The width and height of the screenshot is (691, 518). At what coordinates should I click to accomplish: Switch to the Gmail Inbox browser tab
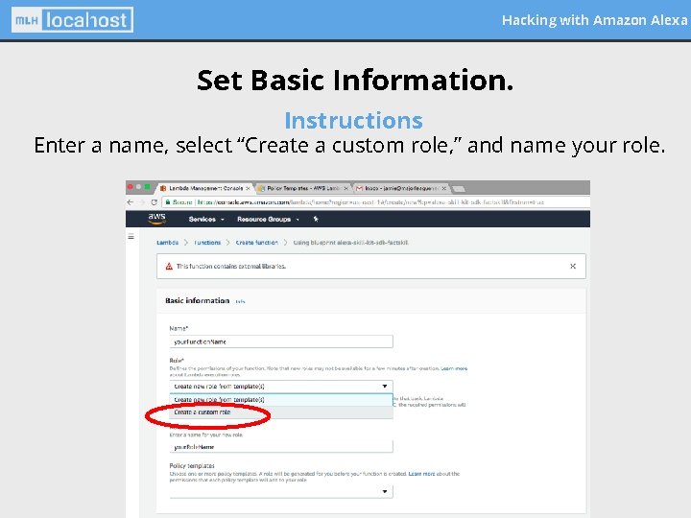[399, 188]
